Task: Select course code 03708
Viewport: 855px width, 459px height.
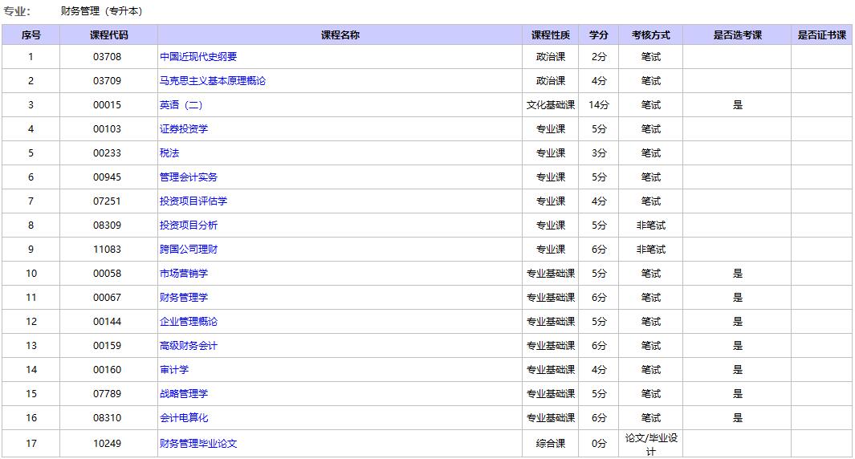Action: coord(108,57)
